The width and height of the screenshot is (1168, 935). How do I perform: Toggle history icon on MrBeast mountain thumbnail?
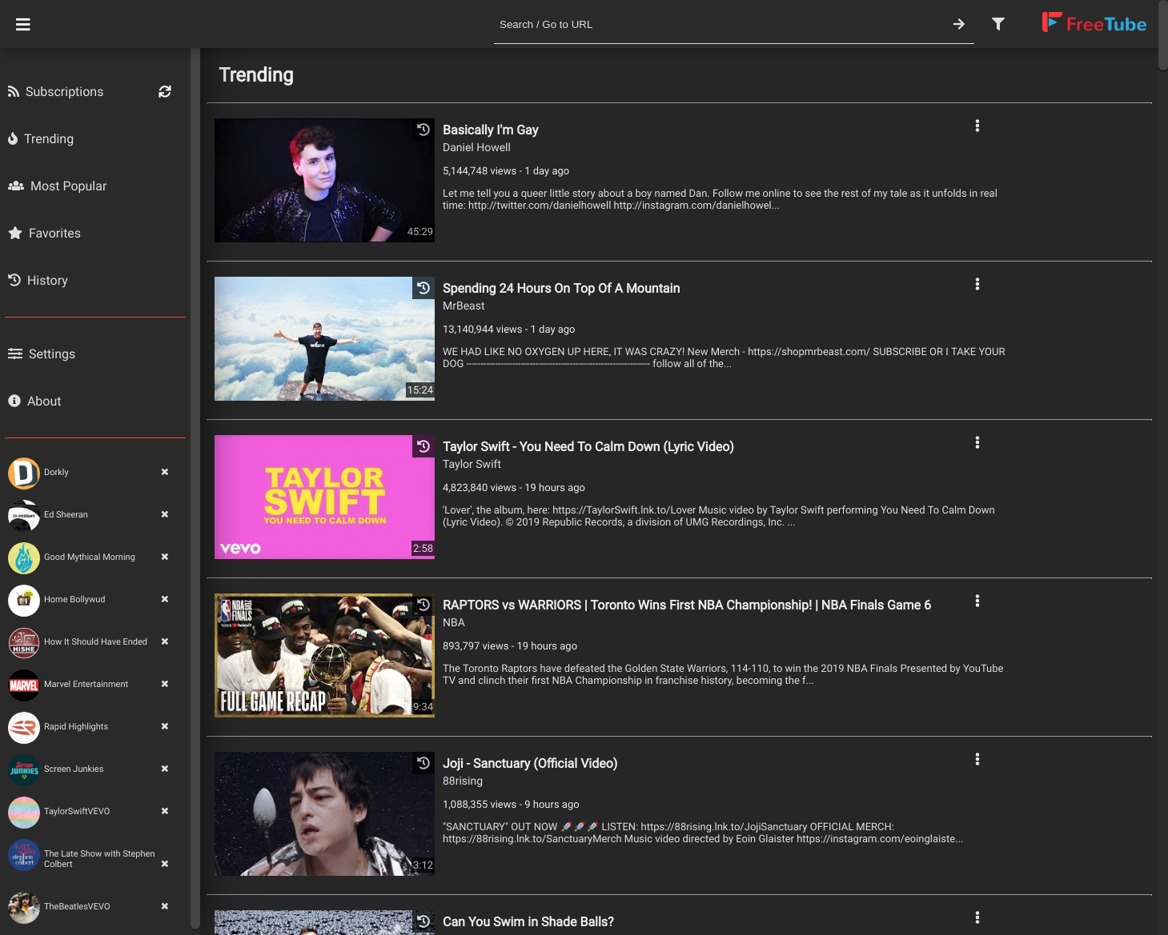[423, 288]
